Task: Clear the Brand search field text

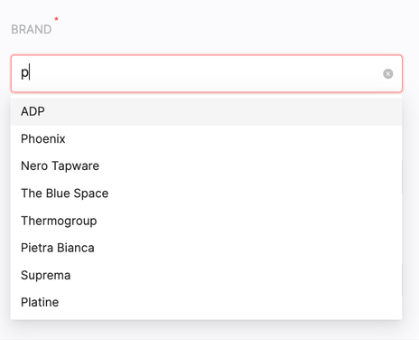Action: tap(387, 74)
